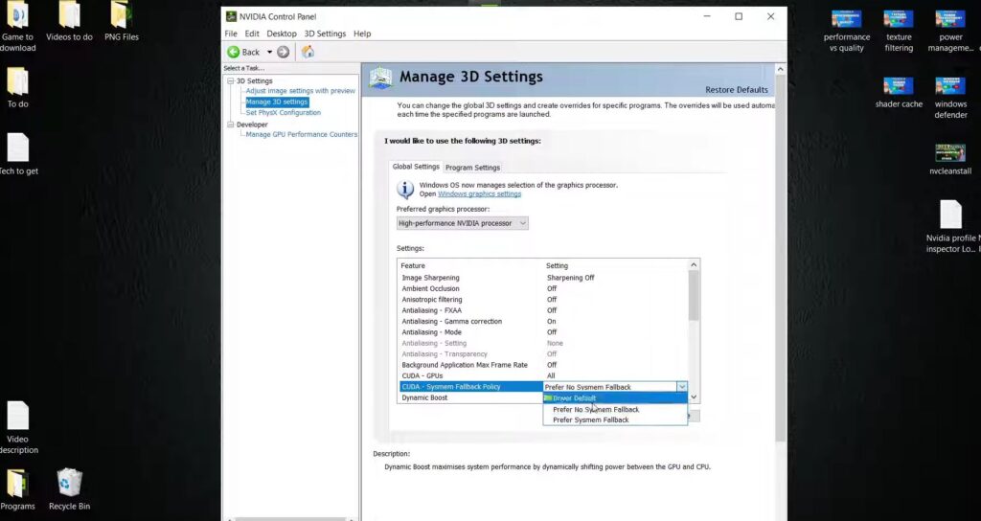Open the Help menu
Image resolution: width=981 pixels, height=521 pixels.
362,34
